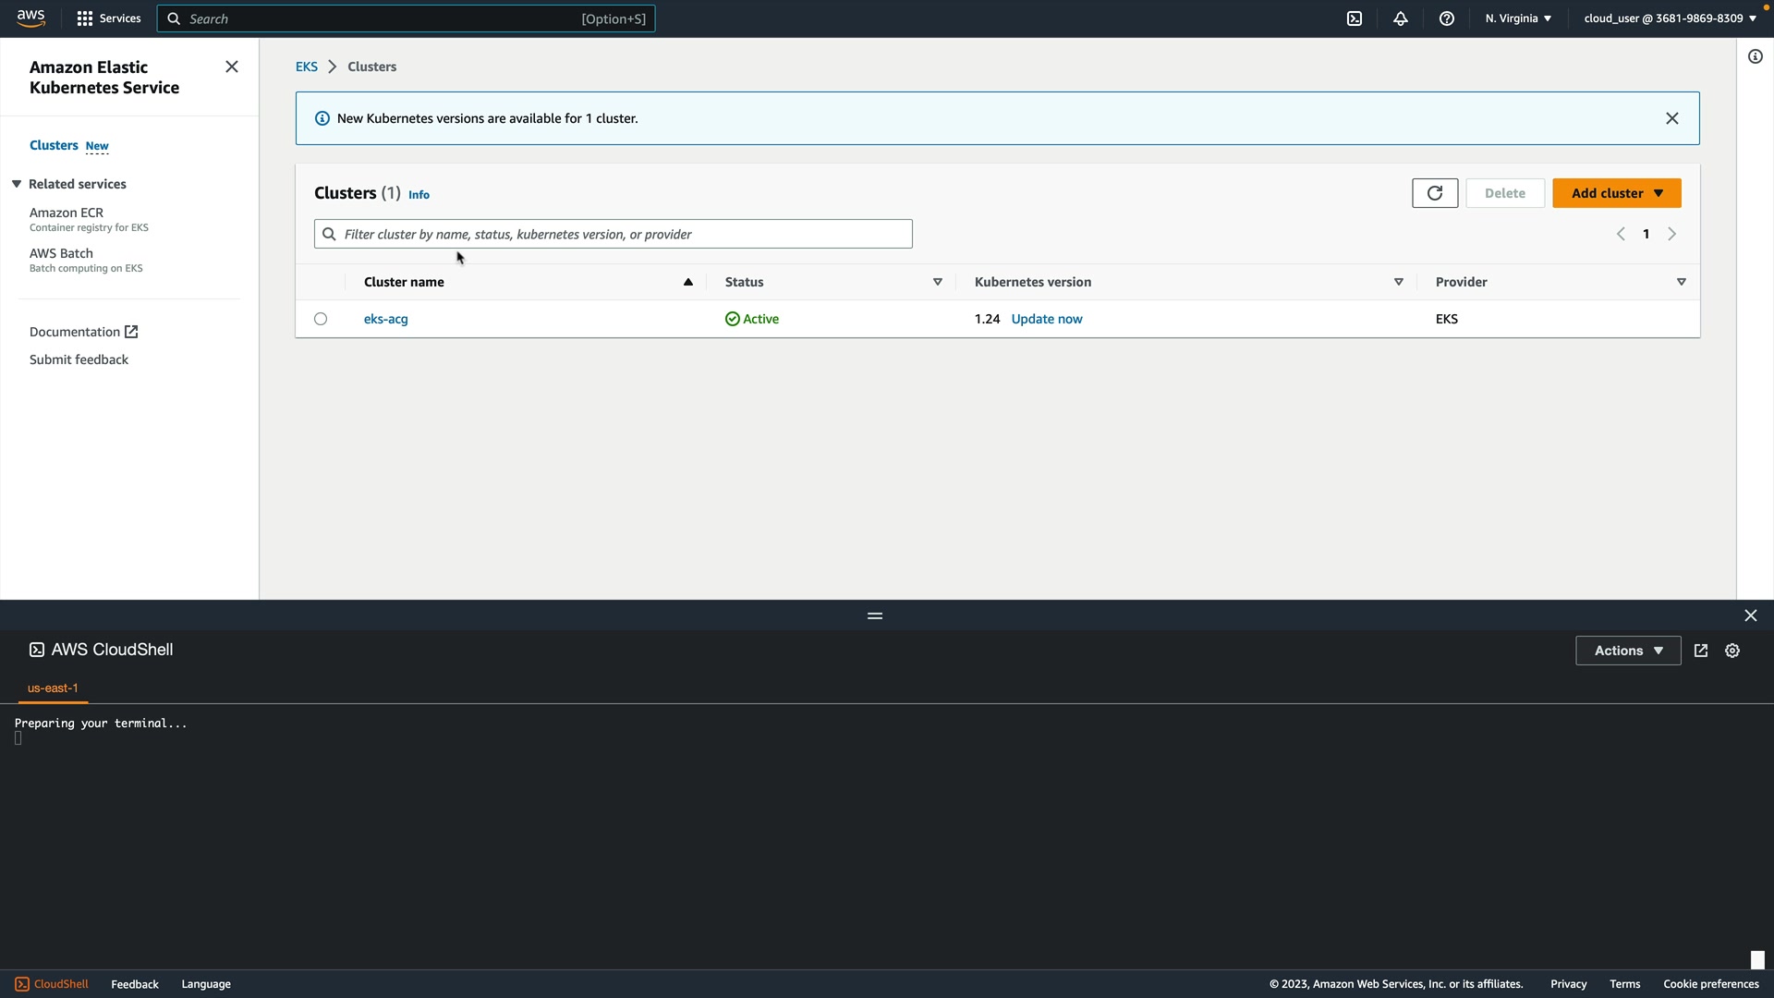The image size is (1774, 998).
Task: Open CloudShell in new browser tab icon
Action: 1701,651
